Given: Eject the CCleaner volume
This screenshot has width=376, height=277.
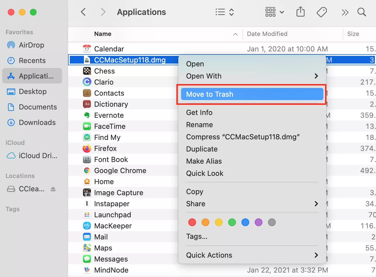Looking at the screenshot, I should click(53, 189).
